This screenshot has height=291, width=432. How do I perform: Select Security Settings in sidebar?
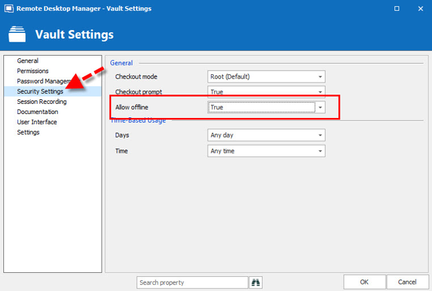pos(40,91)
